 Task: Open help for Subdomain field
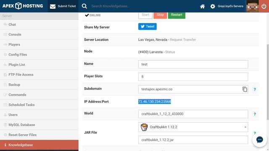[255, 89]
